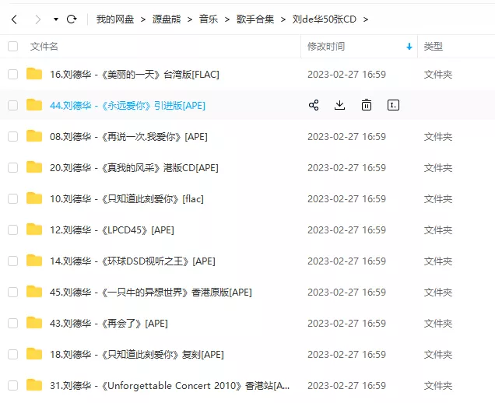495x403 pixels.
Task: Toggle sort arrow on 修改时间 column
Action: pos(409,47)
